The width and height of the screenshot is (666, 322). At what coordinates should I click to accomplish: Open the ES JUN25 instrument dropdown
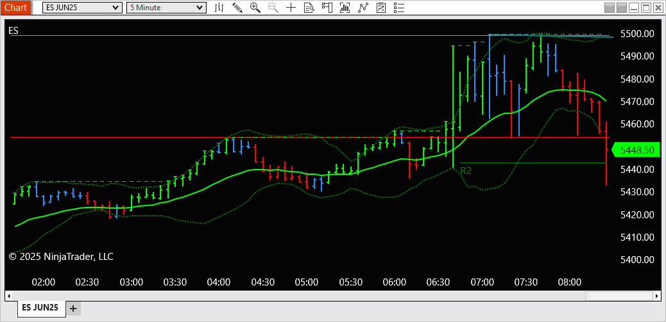(x=82, y=8)
